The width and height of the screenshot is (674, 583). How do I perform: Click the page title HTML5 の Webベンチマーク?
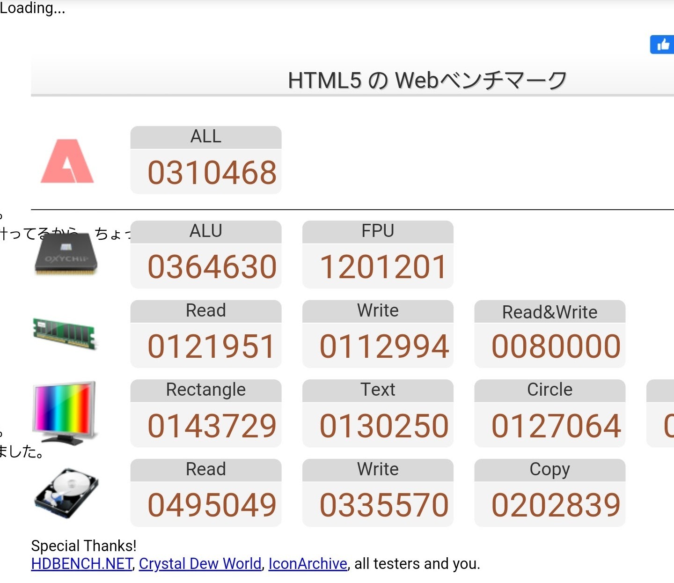pos(427,81)
